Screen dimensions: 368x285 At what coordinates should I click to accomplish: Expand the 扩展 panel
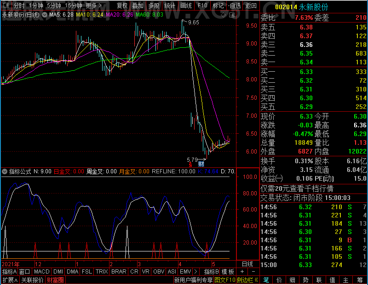[10, 280]
